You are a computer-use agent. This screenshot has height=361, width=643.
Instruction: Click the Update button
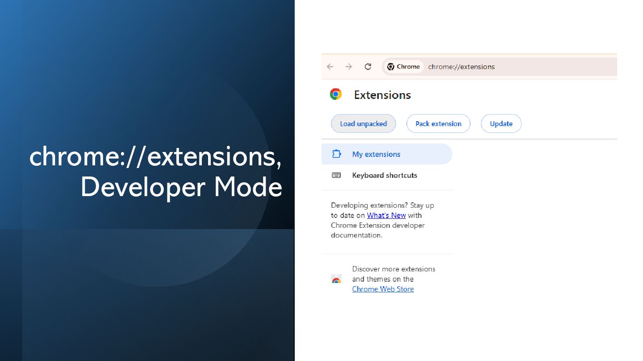pyautogui.click(x=501, y=123)
